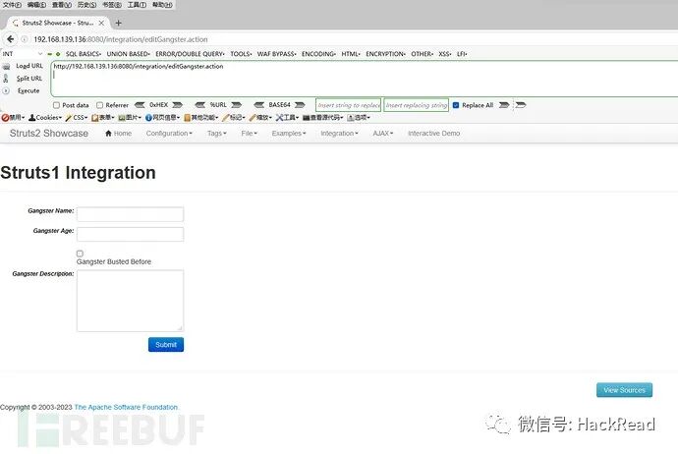Open the Tags navbar dropdown
Image resolution: width=678 pixels, height=454 pixels.
216,134
